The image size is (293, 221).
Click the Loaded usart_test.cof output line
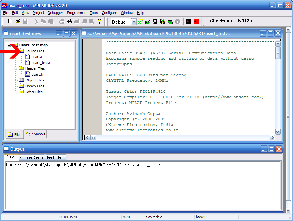click(x=85, y=165)
